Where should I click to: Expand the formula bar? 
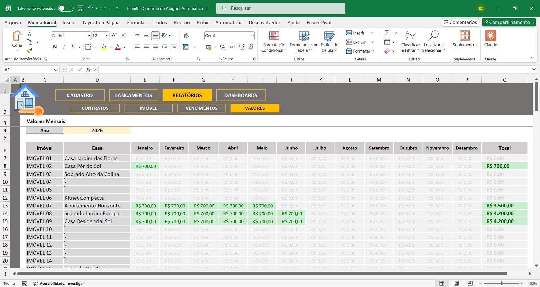tap(534, 69)
